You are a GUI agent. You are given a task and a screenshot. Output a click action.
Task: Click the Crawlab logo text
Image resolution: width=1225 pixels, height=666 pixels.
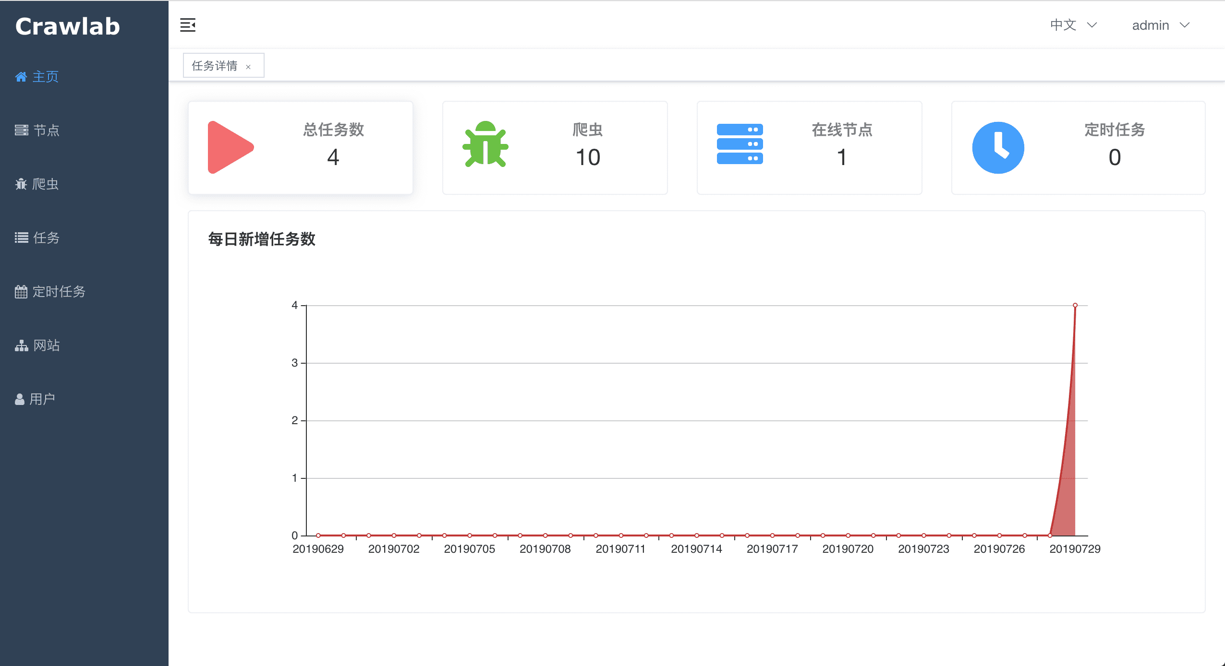click(x=67, y=26)
